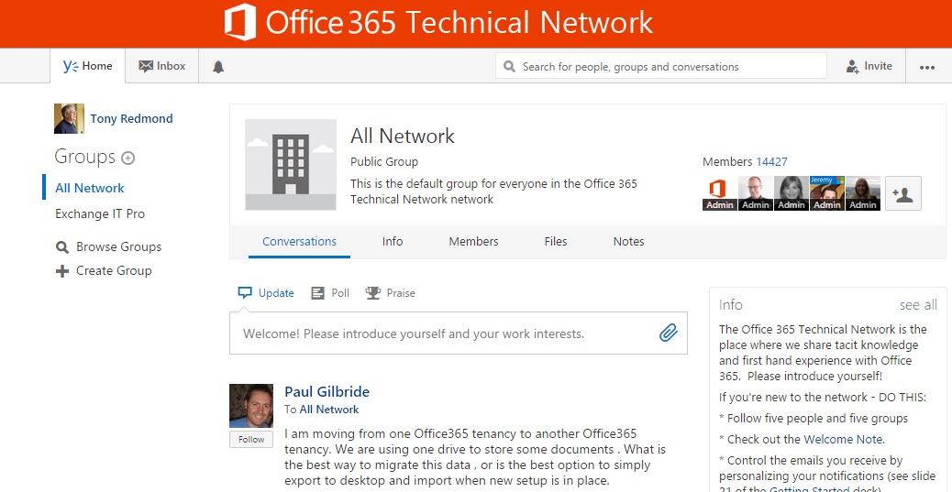
Task: Click the Office logo admin avatar
Action: click(x=720, y=192)
